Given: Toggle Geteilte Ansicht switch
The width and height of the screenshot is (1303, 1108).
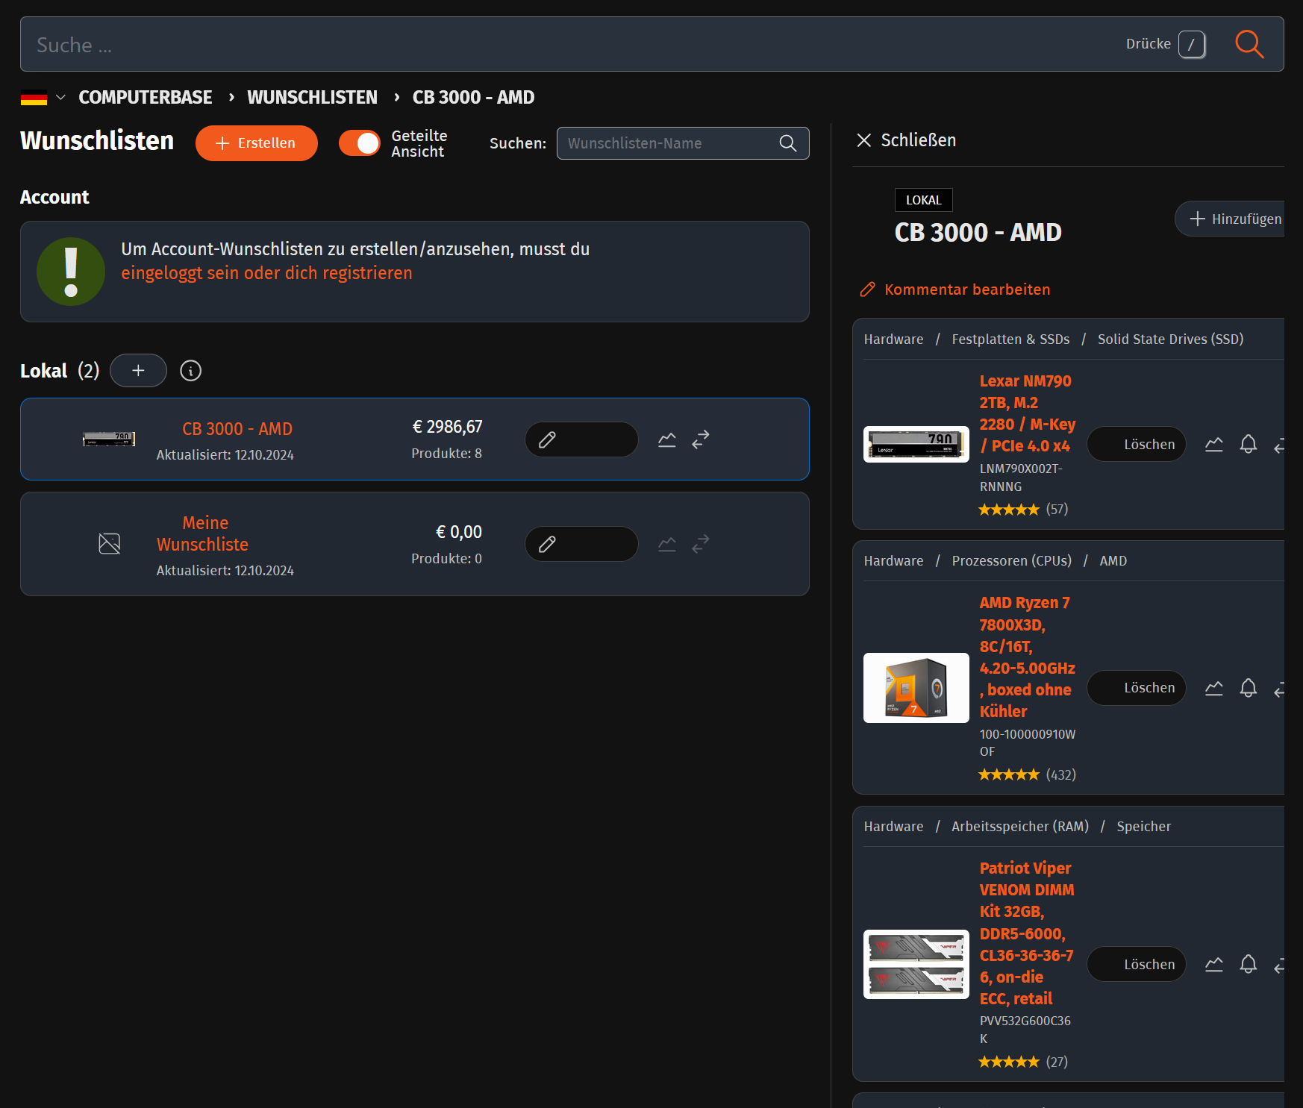Looking at the screenshot, I should point(360,143).
